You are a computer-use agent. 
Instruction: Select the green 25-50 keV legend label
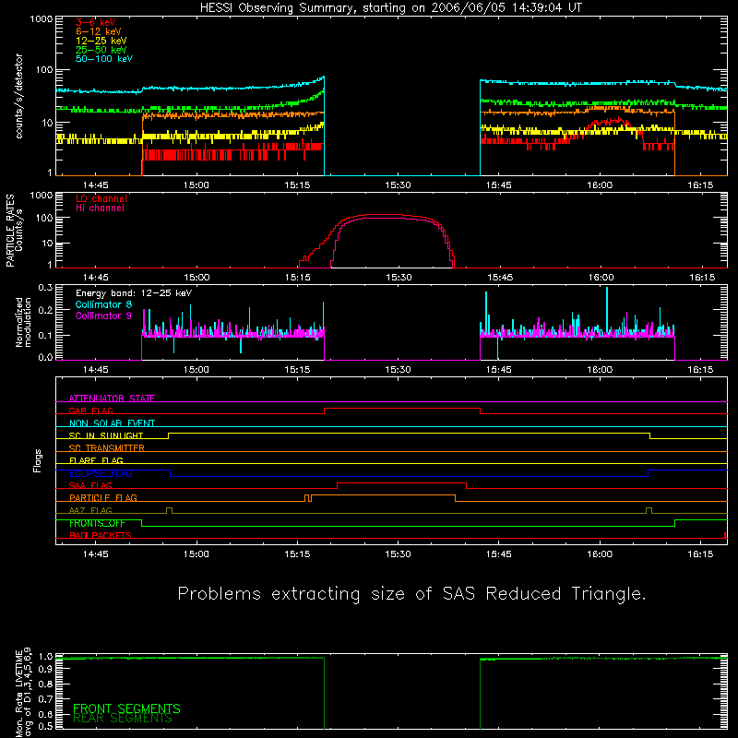pos(101,50)
